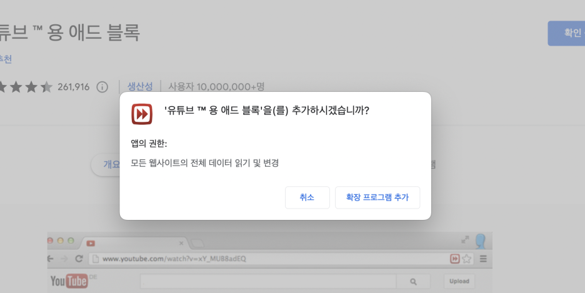The image size is (585, 293).
Task: Click the YouTube search field in preview
Action: 268,282
